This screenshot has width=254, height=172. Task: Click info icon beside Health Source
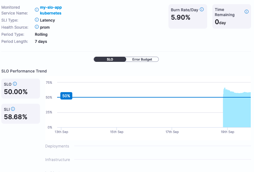pyautogui.click(x=37, y=27)
